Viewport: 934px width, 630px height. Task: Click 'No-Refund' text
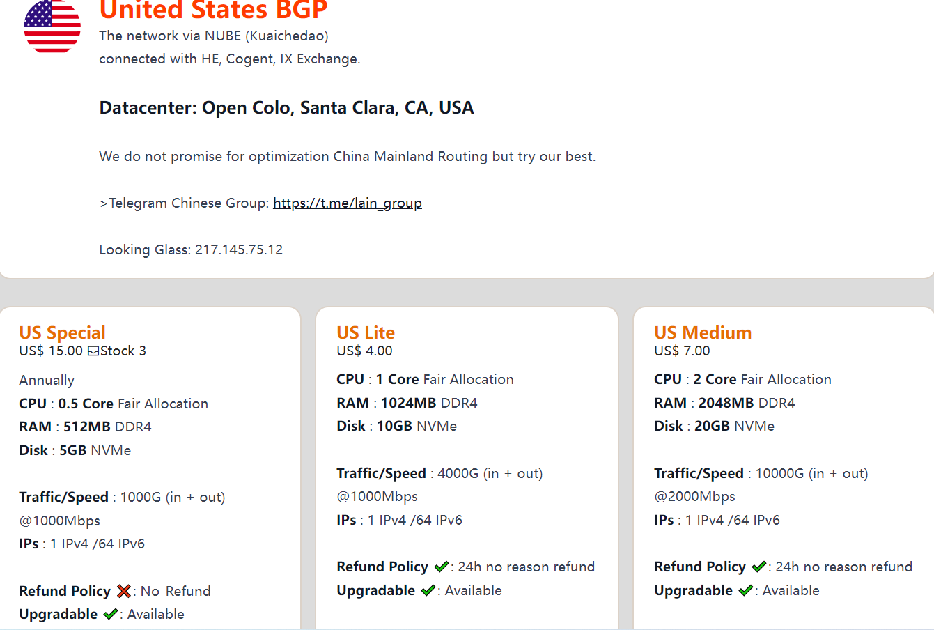176,591
